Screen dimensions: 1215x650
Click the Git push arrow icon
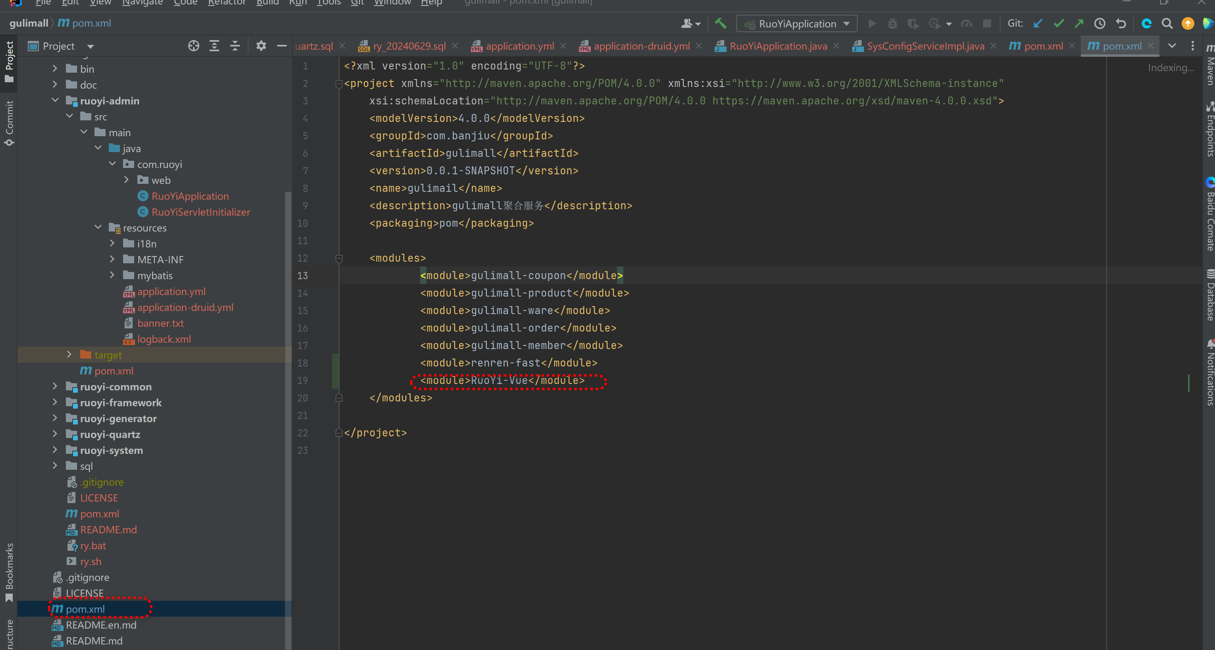pyautogui.click(x=1079, y=23)
